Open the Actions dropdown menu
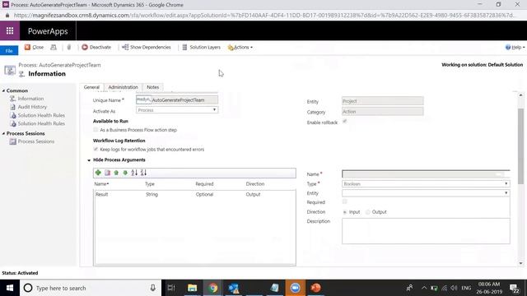This screenshot has width=527, height=296. tap(240, 48)
